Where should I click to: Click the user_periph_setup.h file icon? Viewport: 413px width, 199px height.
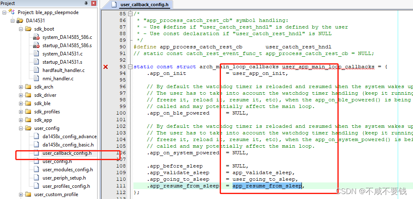coord(36,178)
